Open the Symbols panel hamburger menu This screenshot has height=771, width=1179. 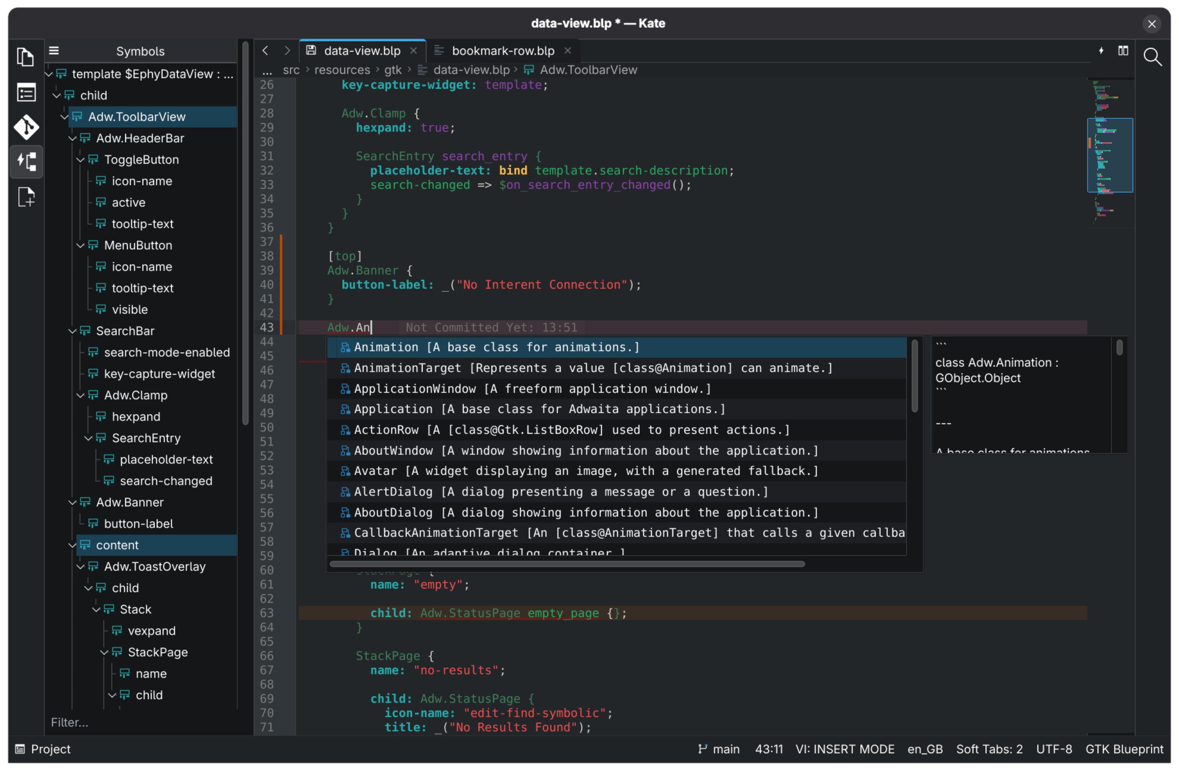(x=54, y=50)
